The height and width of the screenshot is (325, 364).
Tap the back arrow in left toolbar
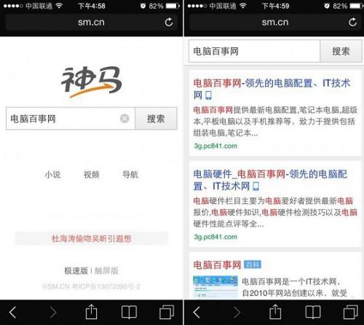(13, 312)
